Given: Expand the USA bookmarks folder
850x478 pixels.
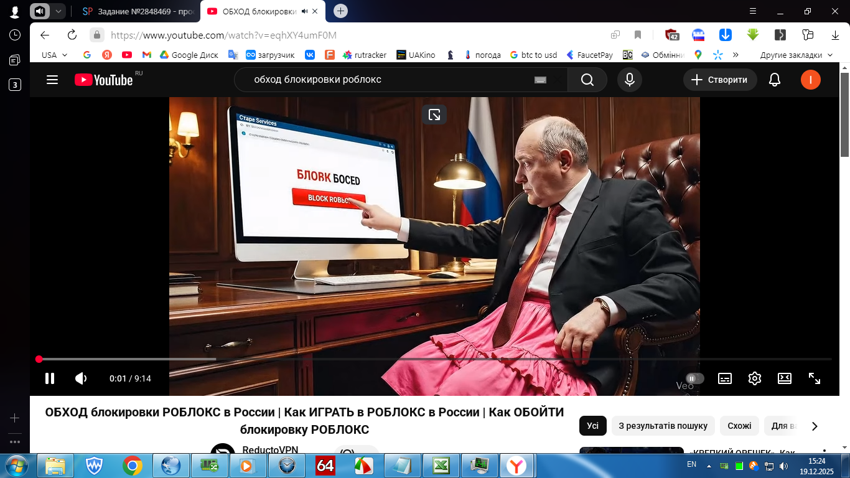Looking at the screenshot, I should point(54,55).
